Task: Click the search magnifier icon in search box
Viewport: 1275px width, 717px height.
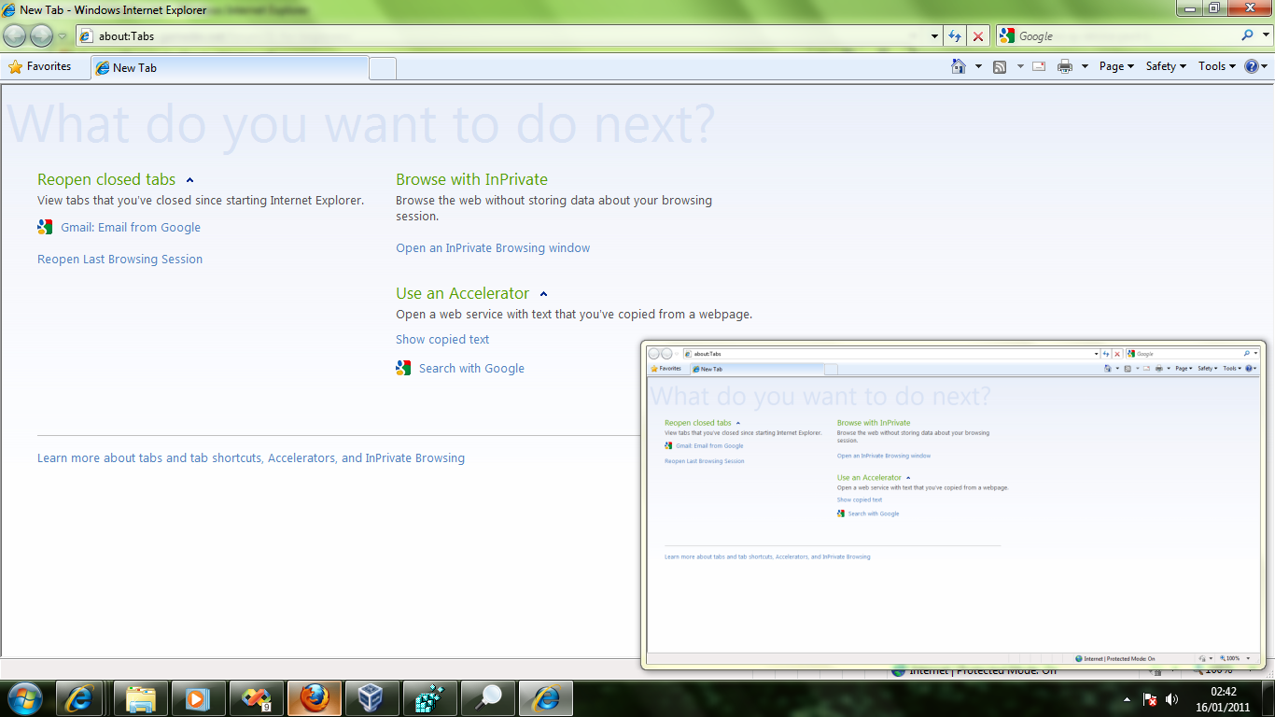Action: (1248, 35)
